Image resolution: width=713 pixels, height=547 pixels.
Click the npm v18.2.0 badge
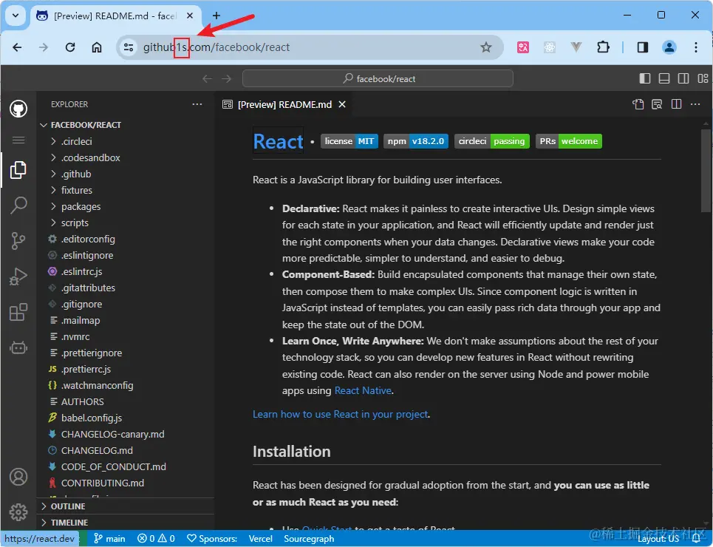pyautogui.click(x=416, y=141)
